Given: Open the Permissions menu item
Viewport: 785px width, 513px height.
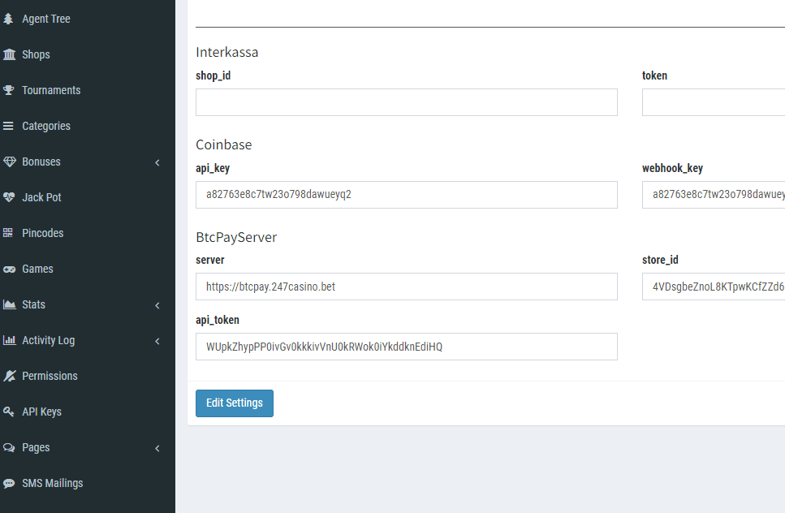Looking at the screenshot, I should coord(50,376).
